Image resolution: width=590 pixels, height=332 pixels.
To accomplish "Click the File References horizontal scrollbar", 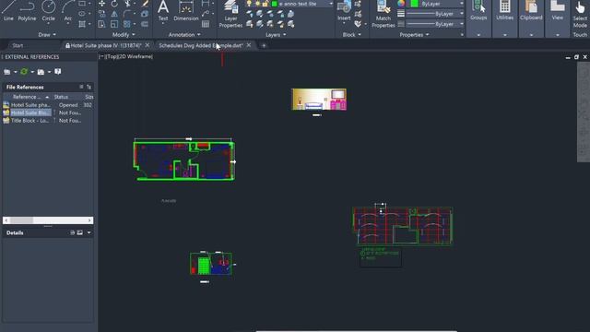I will pos(48,220).
